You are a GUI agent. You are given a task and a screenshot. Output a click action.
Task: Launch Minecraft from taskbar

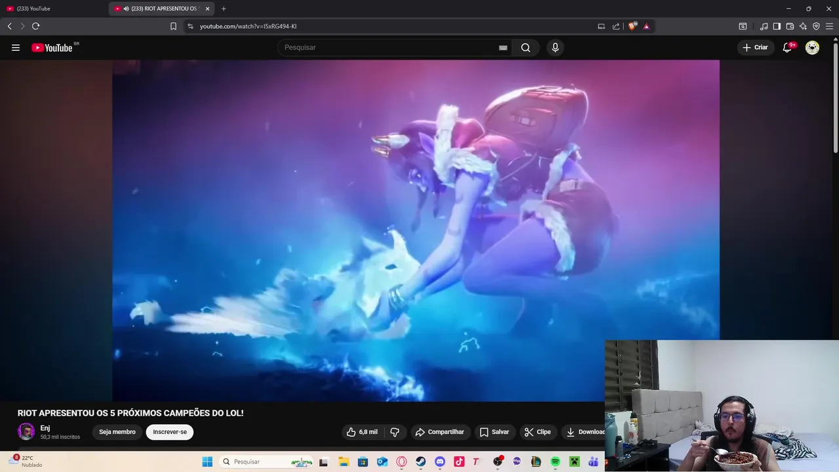point(574,462)
